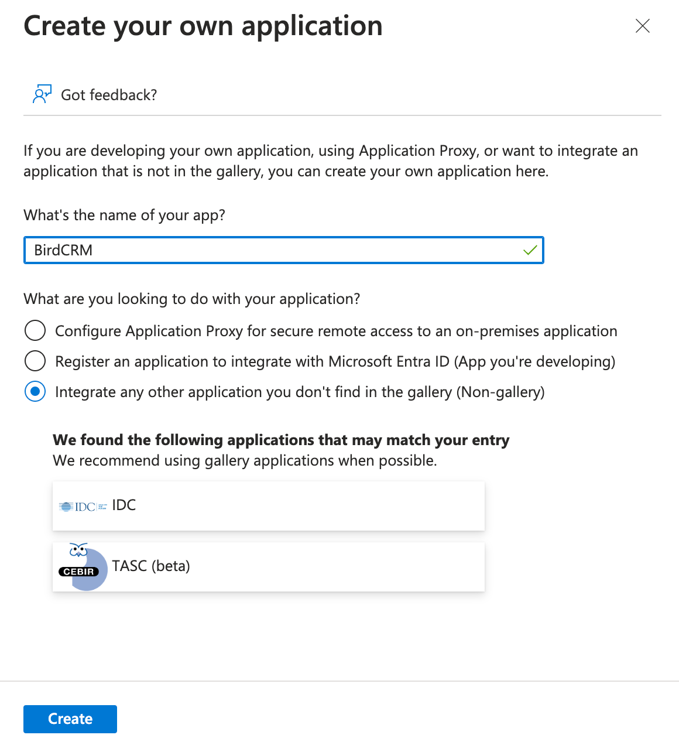Click the feedback person icon
This screenshot has height=752, width=679.
[42, 94]
